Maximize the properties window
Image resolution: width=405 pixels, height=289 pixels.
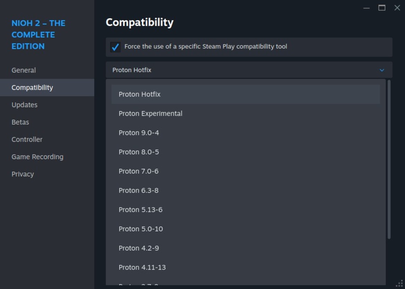click(x=382, y=8)
